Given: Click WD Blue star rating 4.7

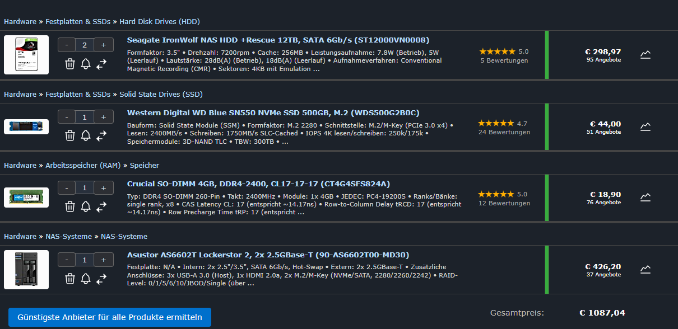Looking at the screenshot, I should tap(503, 123).
